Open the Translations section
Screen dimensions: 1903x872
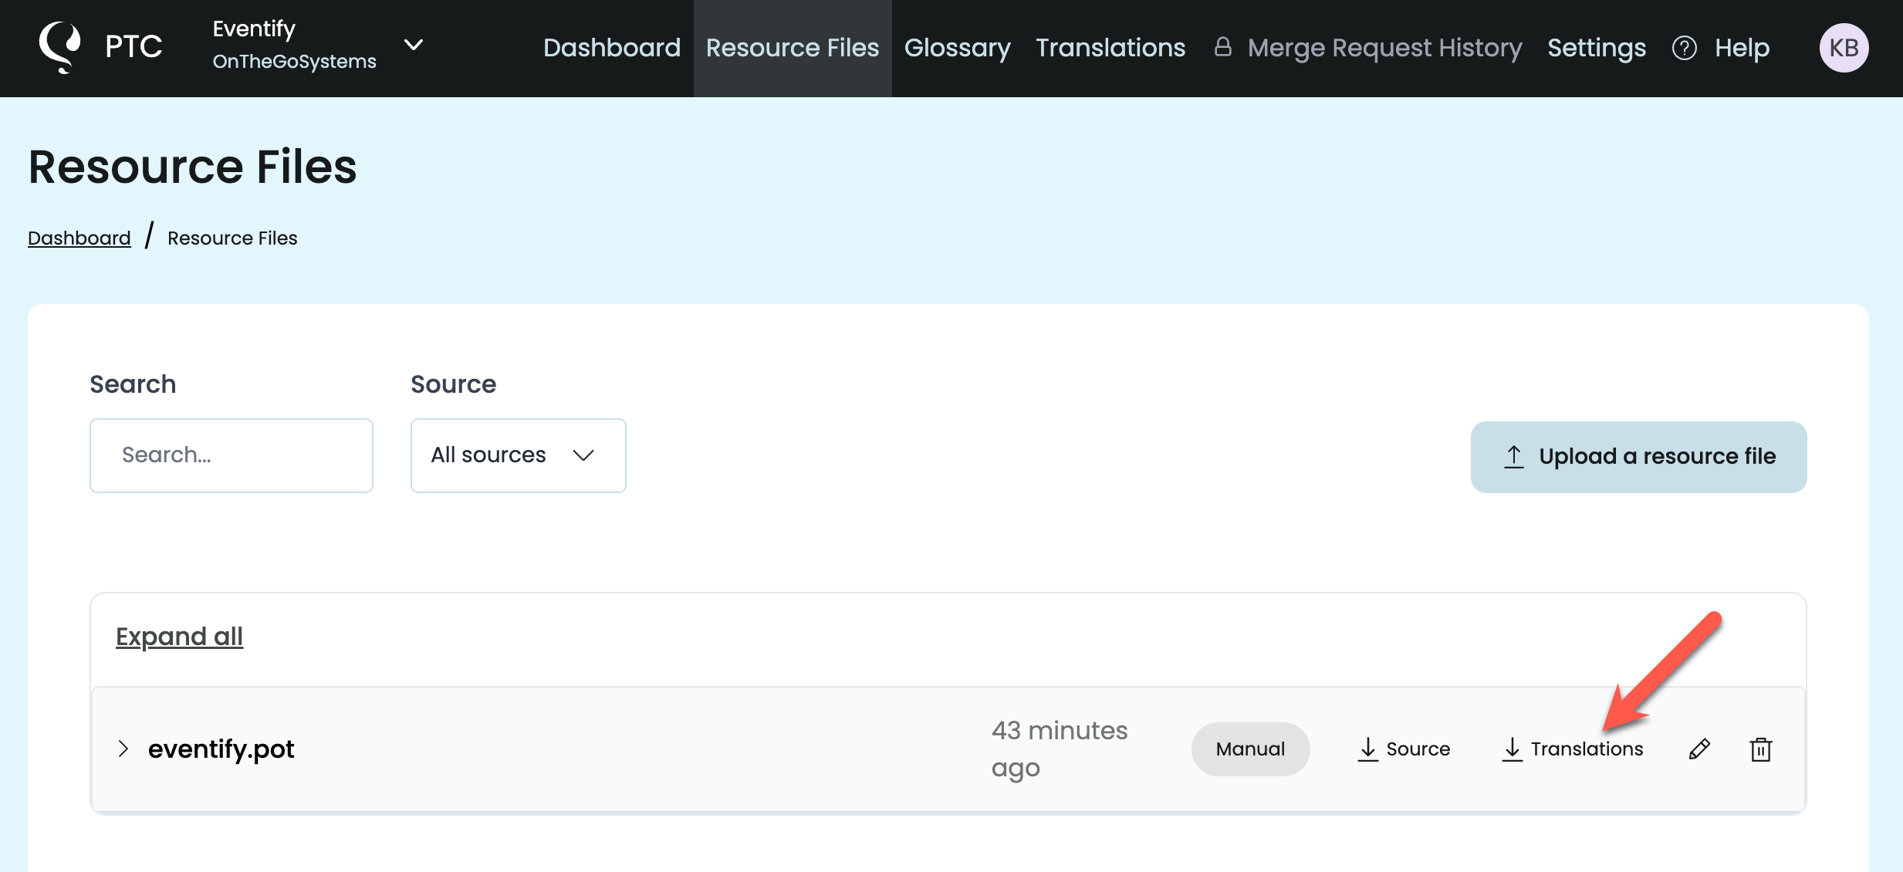(x=1110, y=47)
